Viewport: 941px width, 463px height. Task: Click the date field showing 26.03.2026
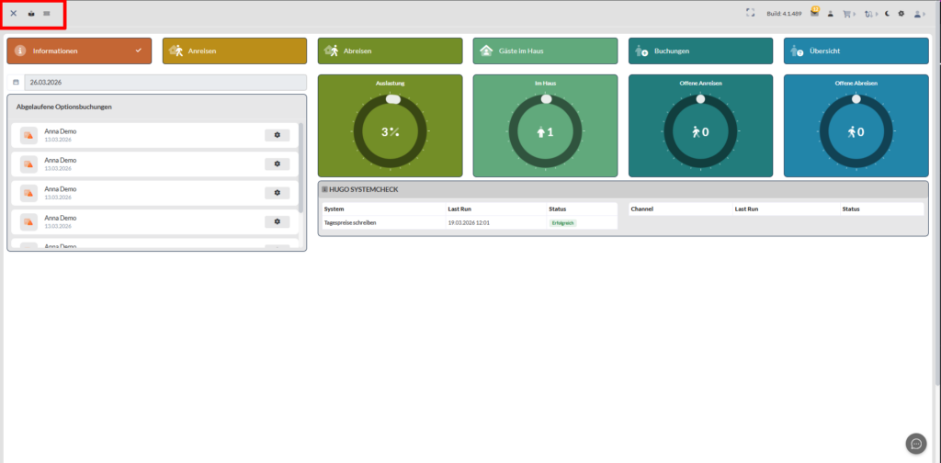(165, 83)
